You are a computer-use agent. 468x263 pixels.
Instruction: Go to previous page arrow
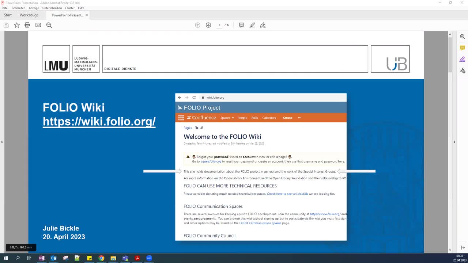198,25
